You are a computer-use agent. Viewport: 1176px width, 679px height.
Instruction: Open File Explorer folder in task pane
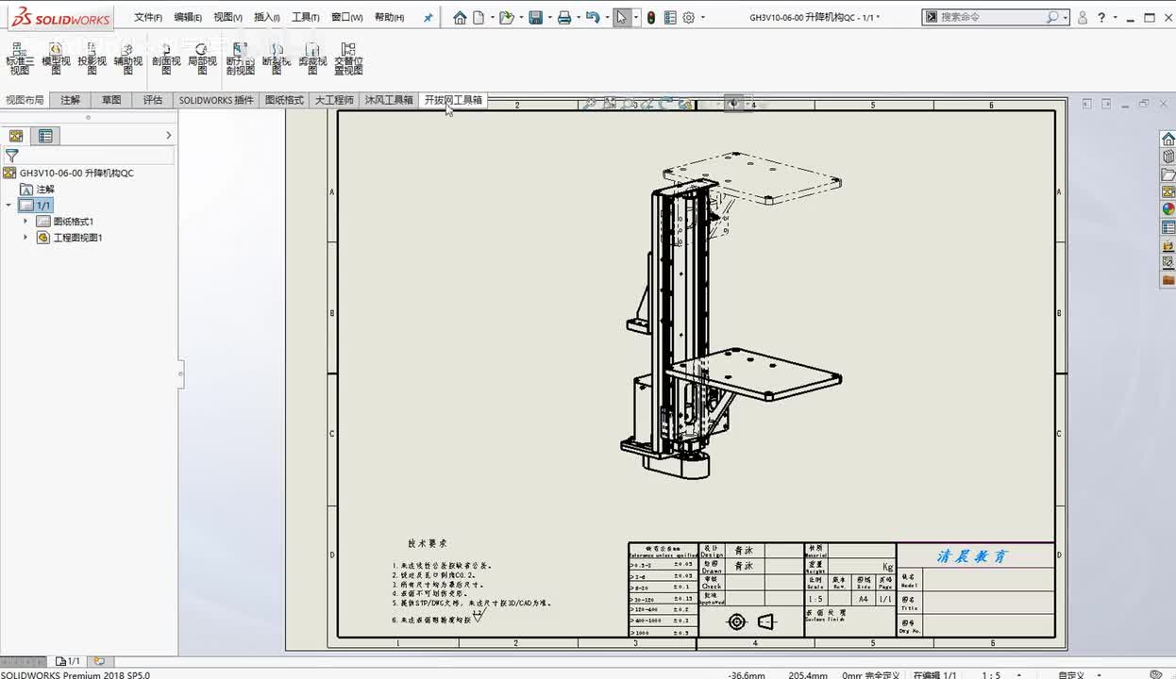pos(1168,174)
